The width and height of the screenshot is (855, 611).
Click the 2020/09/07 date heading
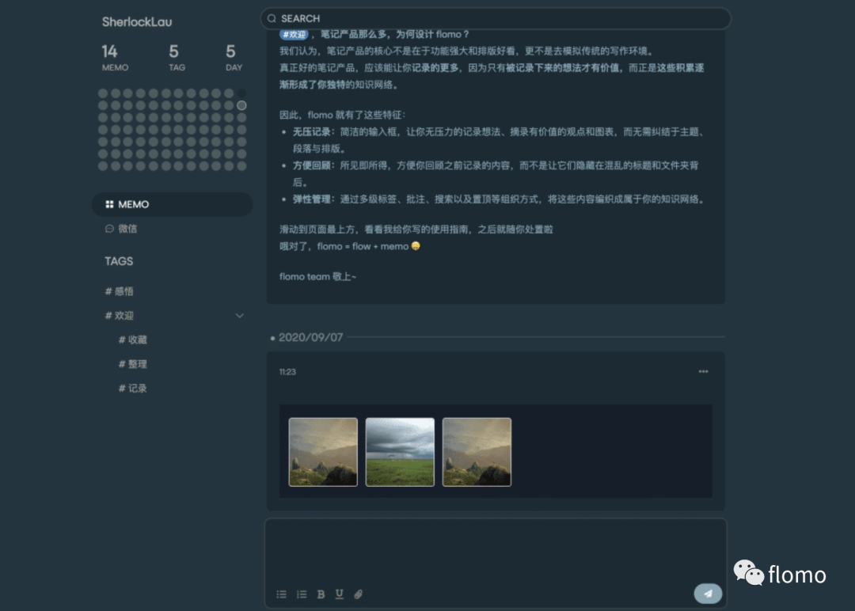311,337
